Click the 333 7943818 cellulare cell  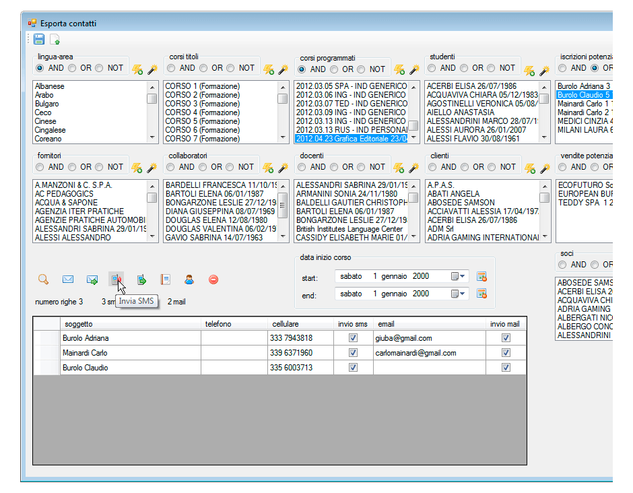pyautogui.click(x=300, y=338)
